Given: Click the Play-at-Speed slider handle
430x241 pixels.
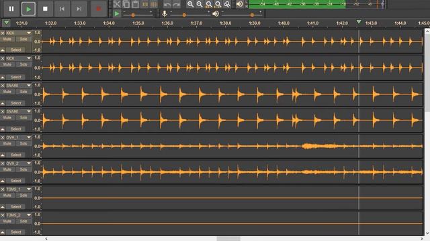Looking at the screenshot, I should click(133, 15).
